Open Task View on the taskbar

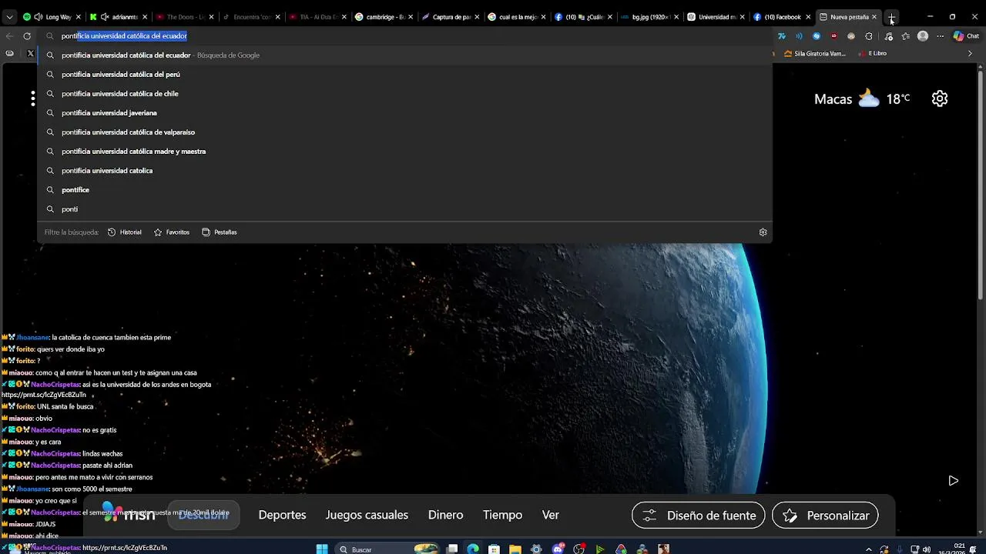coord(453,549)
